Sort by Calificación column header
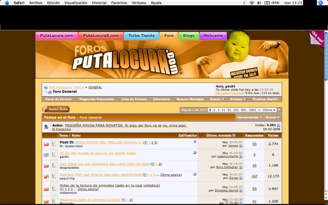 (x=188, y=135)
